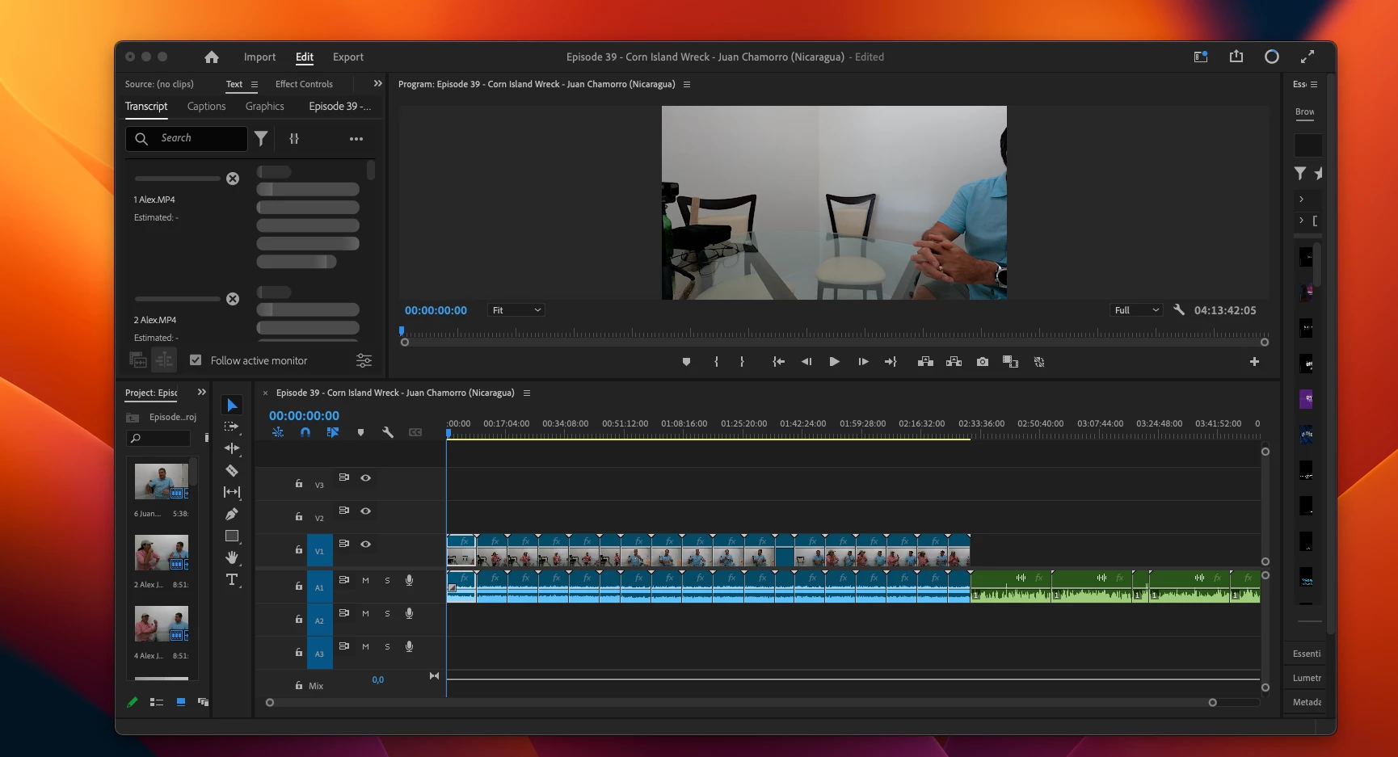Mute audio track A2

click(365, 614)
